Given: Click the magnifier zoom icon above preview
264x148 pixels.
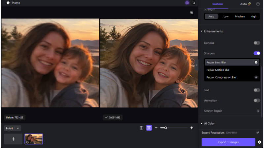Looking at the screenshot, I should coord(192,12).
